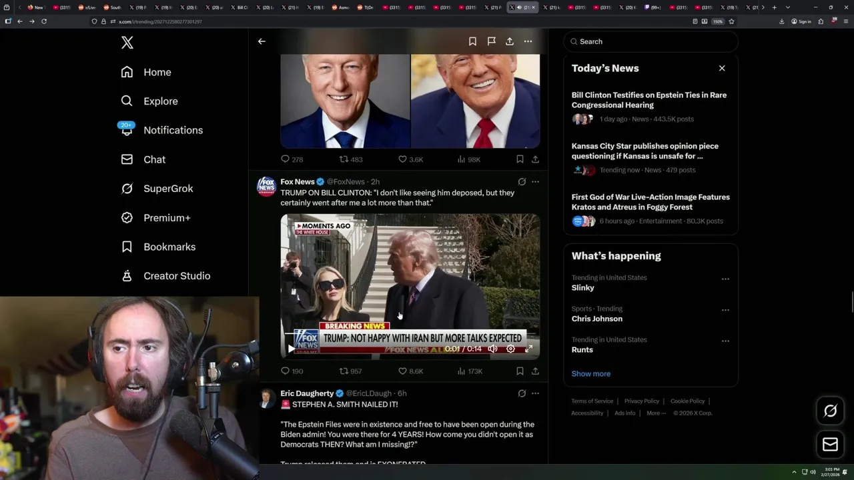Open Chat from the sidebar
This screenshot has width=854, height=480.
[143, 159]
